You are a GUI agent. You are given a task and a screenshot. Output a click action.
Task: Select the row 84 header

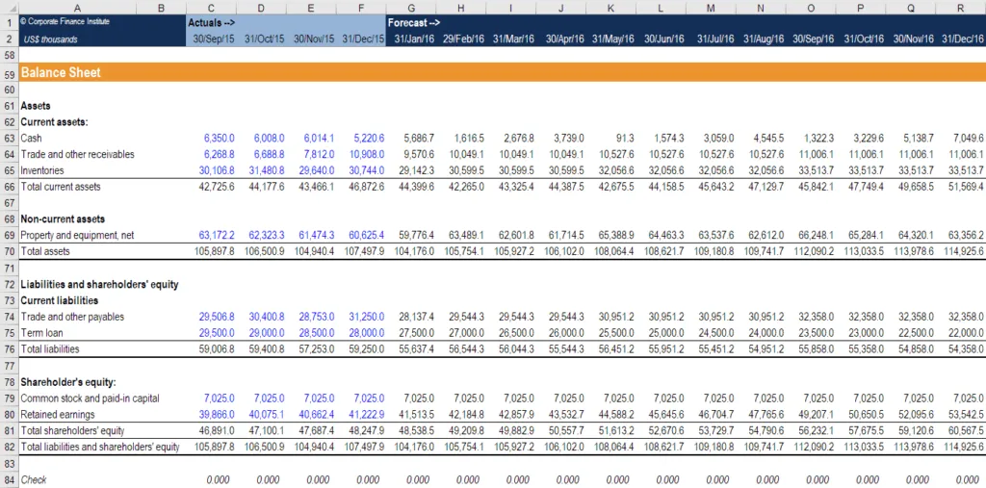[x=9, y=479]
